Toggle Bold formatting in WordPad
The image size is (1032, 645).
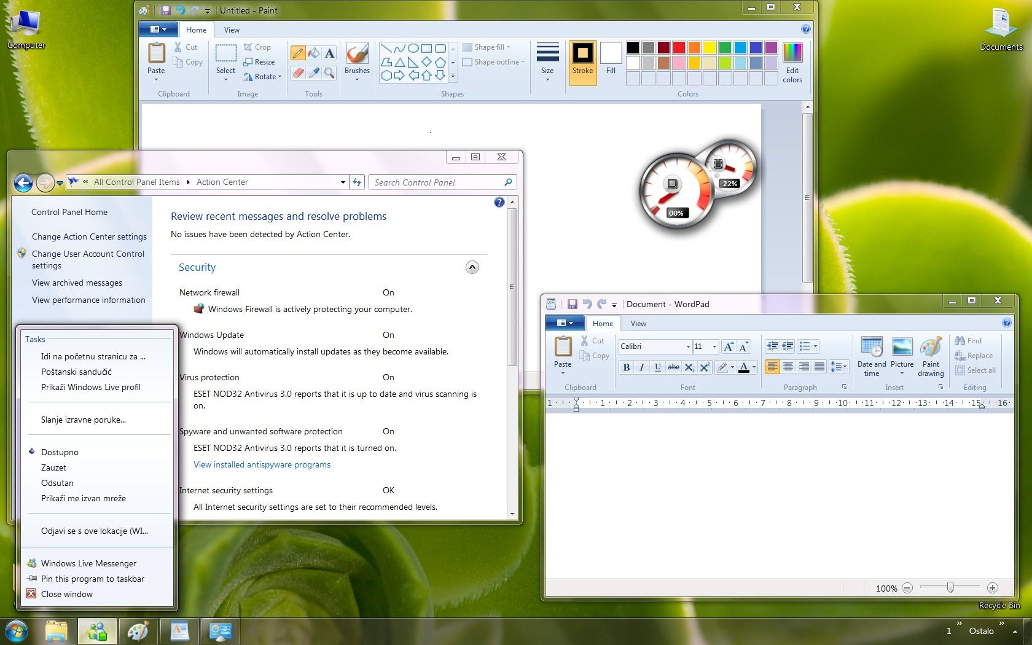click(626, 367)
